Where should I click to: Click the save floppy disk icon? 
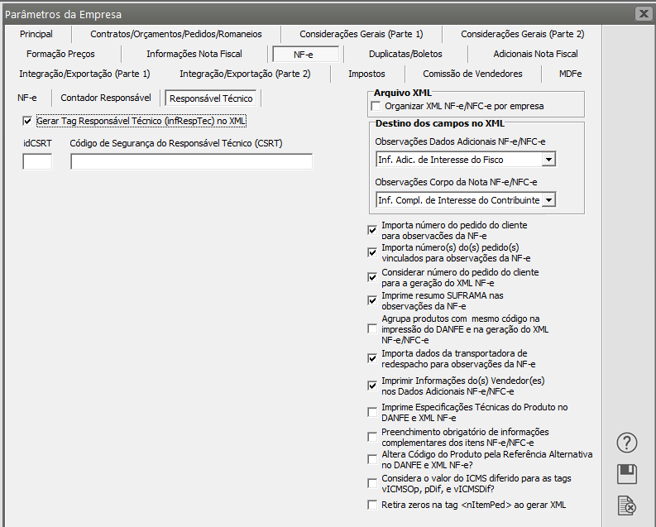click(627, 473)
